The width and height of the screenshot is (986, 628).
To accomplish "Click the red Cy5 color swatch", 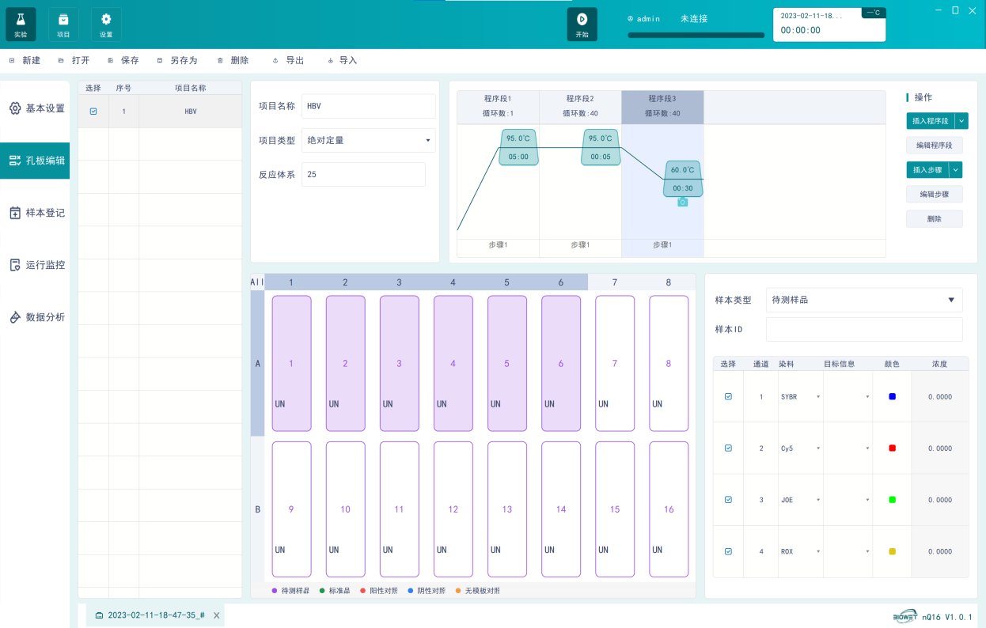I will pyautogui.click(x=892, y=448).
